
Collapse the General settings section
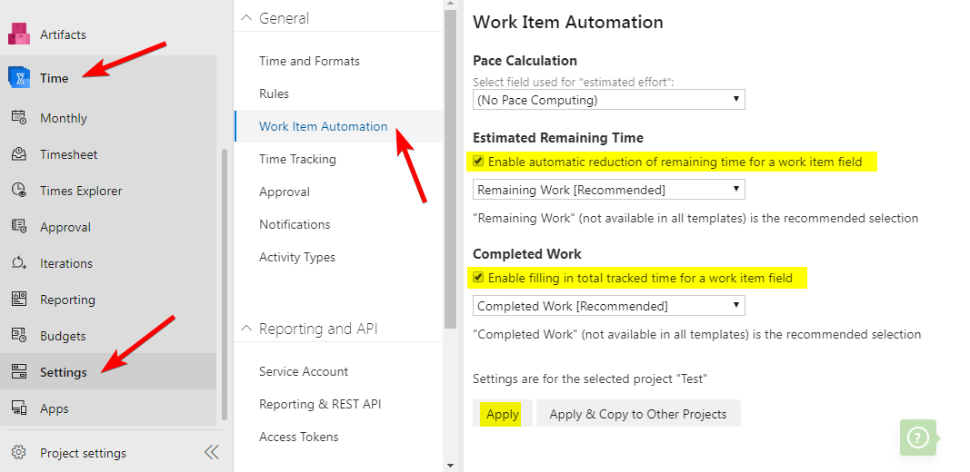pos(244,18)
